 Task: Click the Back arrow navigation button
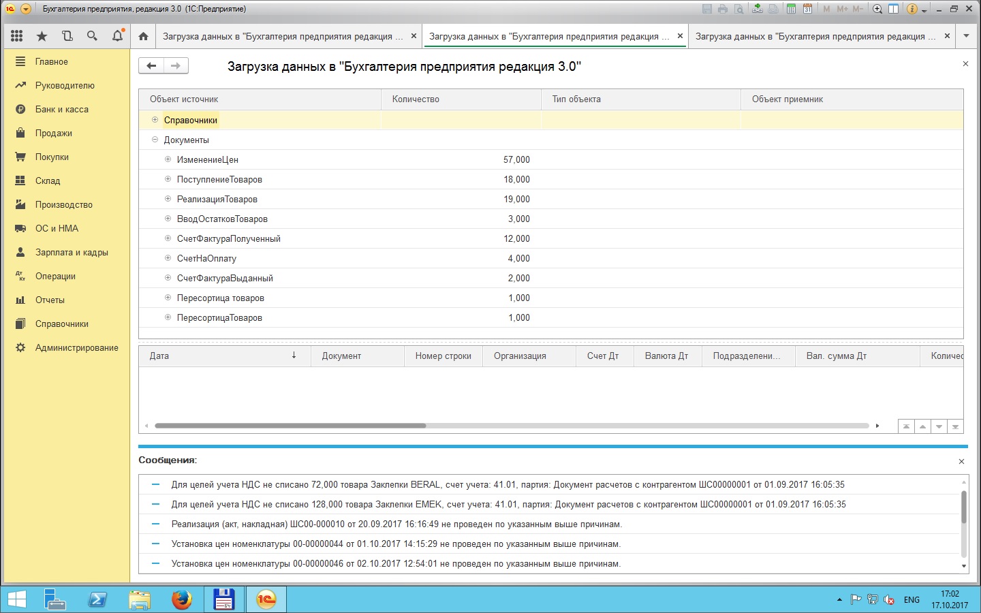click(151, 65)
